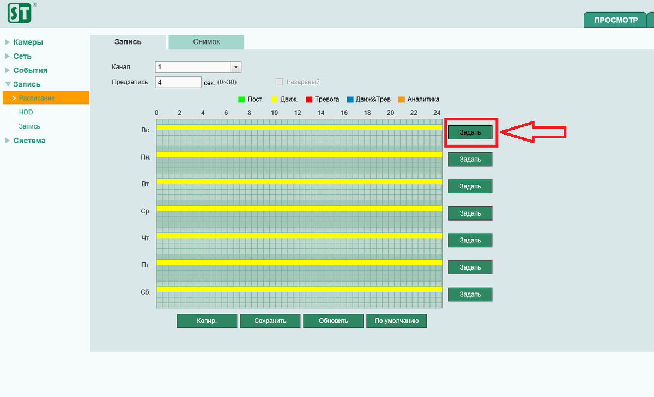Click the Предзапись seconds input field
The height and width of the screenshot is (397, 654).
178,82
